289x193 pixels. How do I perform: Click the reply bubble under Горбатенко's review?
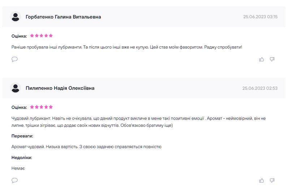pos(14,59)
